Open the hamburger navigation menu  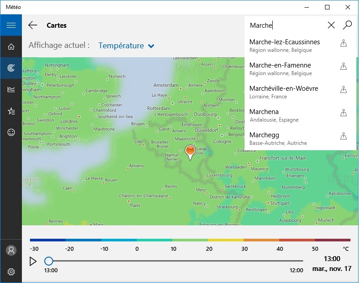tap(11, 25)
